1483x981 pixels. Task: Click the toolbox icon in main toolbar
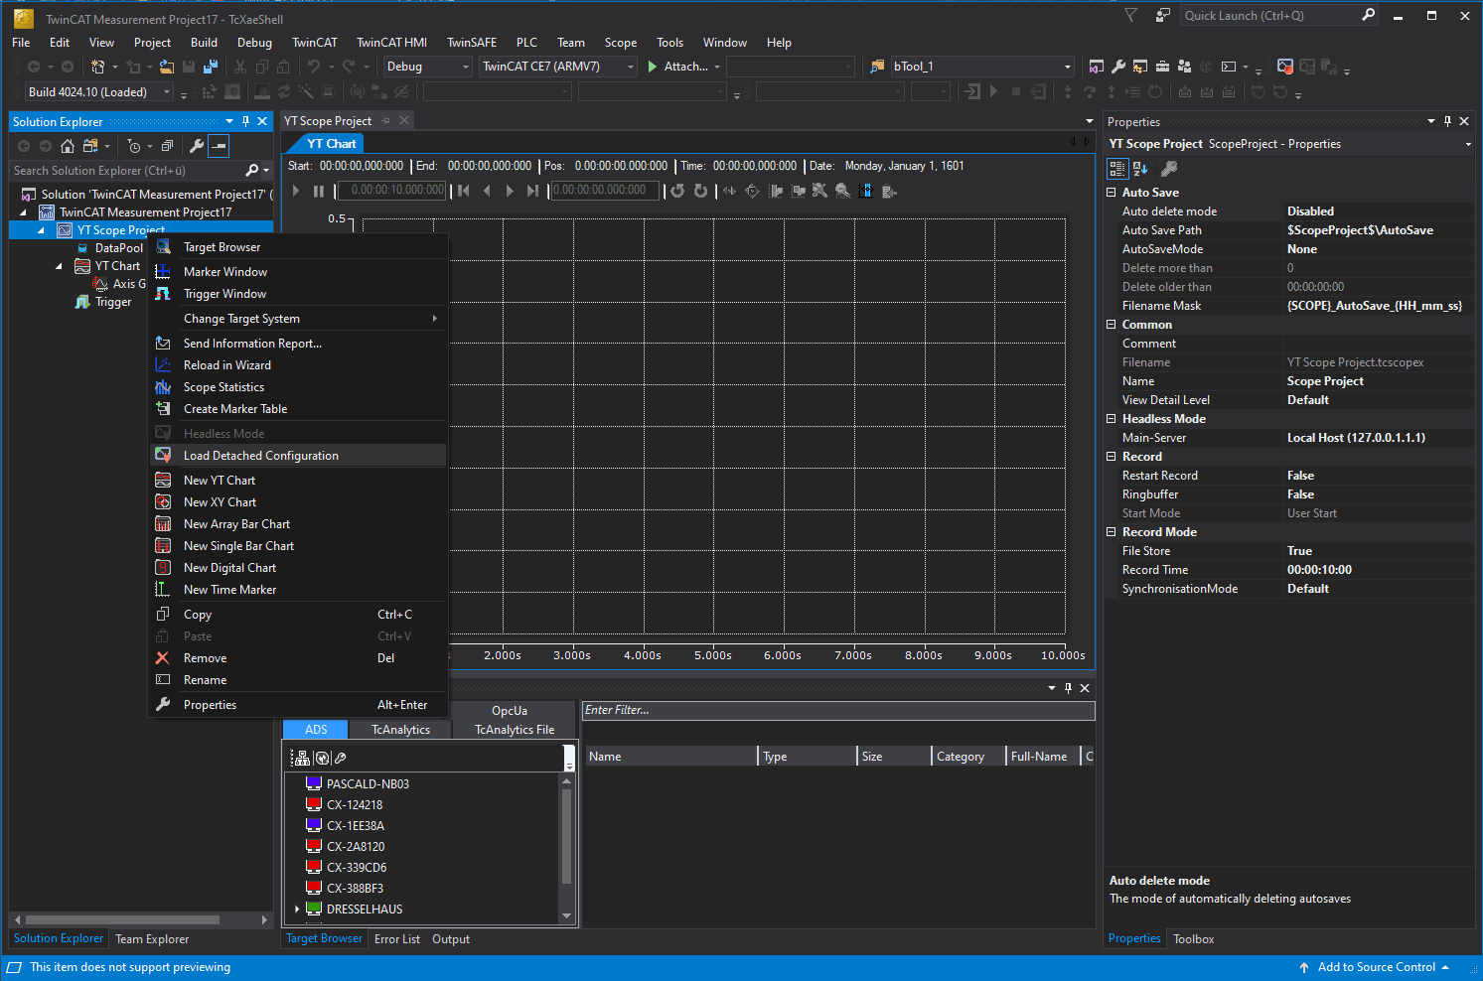pyautogui.click(x=1162, y=67)
